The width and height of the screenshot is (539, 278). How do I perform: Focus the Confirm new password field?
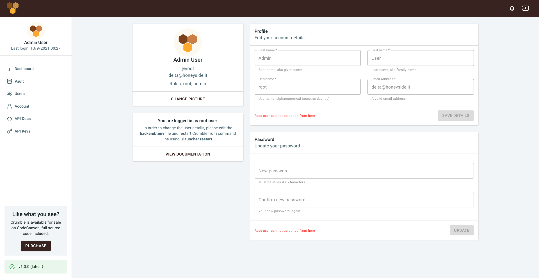click(x=364, y=200)
